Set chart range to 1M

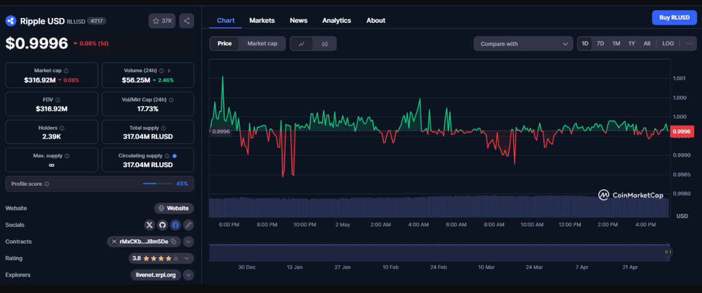pyautogui.click(x=616, y=43)
